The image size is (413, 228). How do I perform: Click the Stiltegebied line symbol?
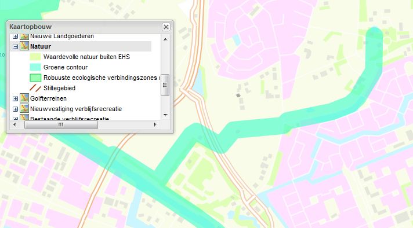click(x=35, y=88)
